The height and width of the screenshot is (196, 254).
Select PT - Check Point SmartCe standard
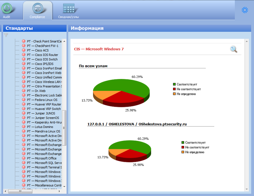click(44, 41)
